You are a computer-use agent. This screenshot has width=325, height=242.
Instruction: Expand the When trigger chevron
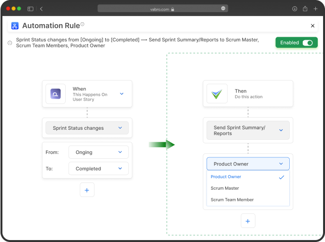coord(122,93)
